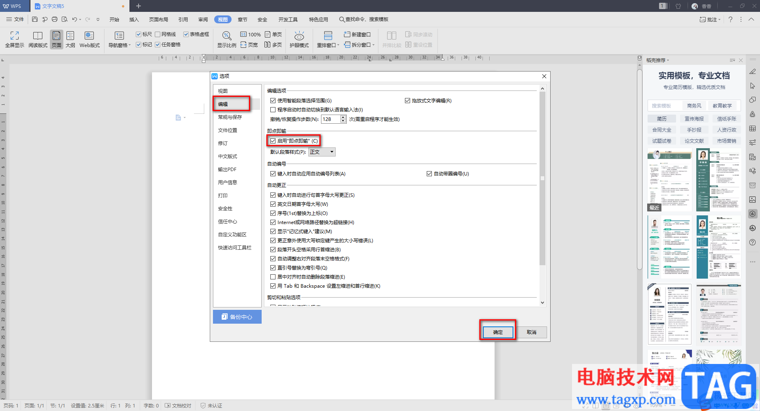Open the 最近 resume template thumbnail
The image size is (760, 411).
click(670, 180)
